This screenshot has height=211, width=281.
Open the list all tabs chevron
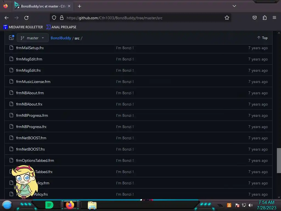234,6
